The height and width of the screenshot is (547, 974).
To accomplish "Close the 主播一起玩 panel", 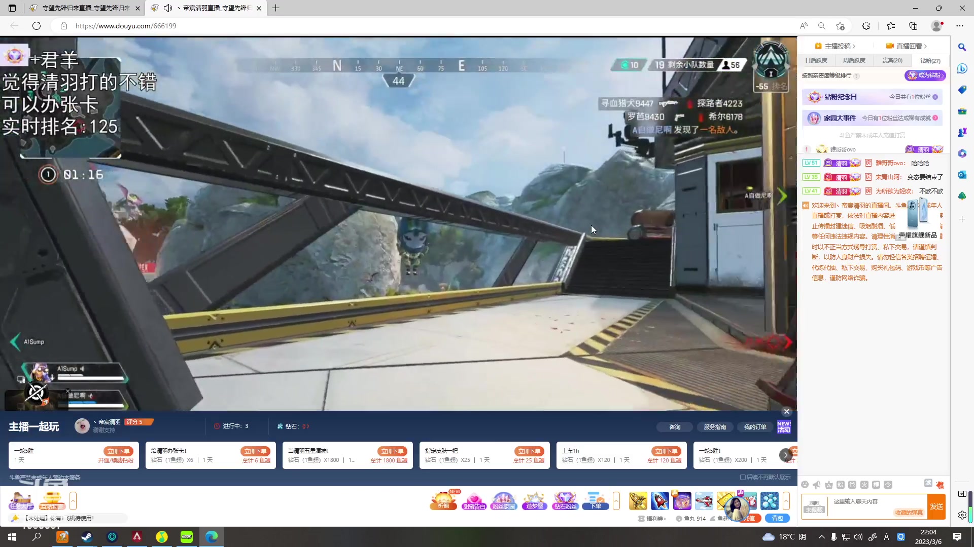I will (x=786, y=412).
